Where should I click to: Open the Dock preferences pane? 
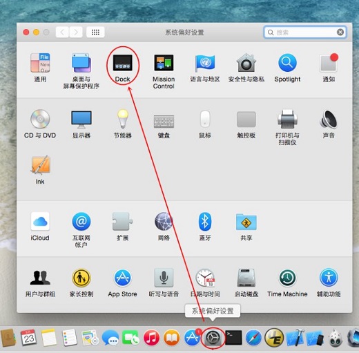122,68
